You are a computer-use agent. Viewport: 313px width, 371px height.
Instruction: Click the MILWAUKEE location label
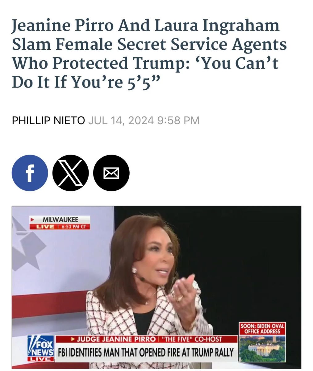point(61,220)
